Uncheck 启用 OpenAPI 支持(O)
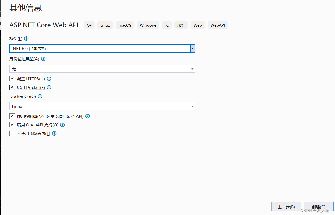 click(12, 124)
